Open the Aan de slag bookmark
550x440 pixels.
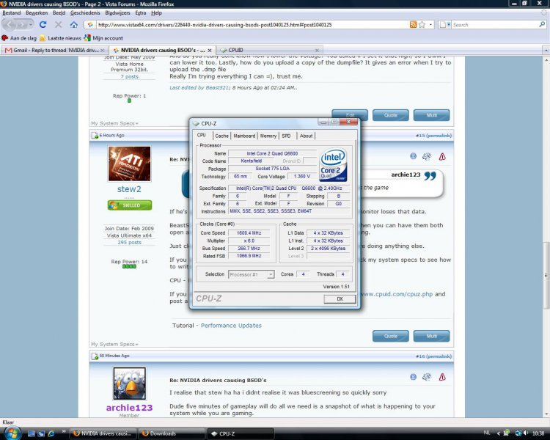[x=19, y=38]
